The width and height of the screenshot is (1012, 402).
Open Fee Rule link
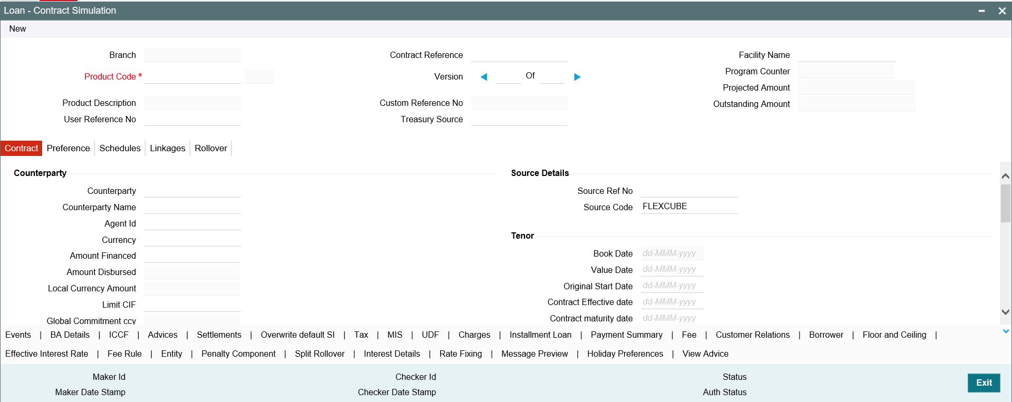coord(124,354)
